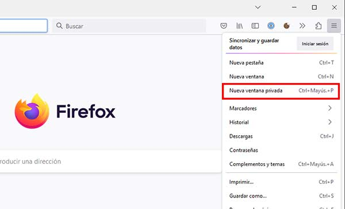Open the Extensions puzzle piece icon
Viewport: 345px width, 209px height.
click(x=318, y=26)
